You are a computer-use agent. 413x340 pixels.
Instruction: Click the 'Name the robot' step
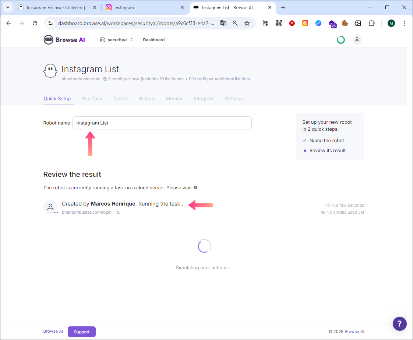(326, 140)
